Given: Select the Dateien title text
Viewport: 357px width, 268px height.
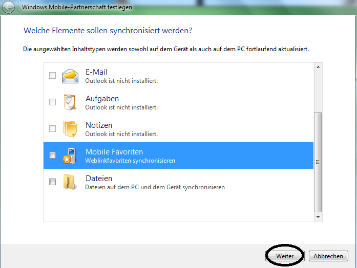Looking at the screenshot, I should [99, 178].
